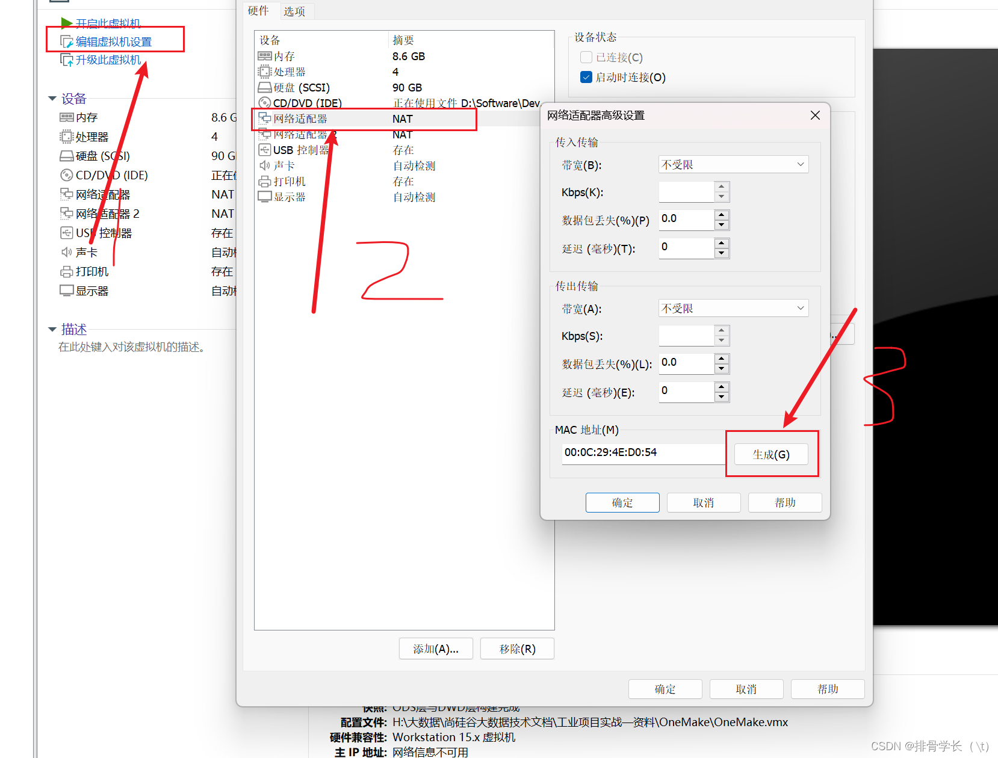Click the CD/DVD (IDE) icon in left panel
998x758 pixels.
click(66, 175)
